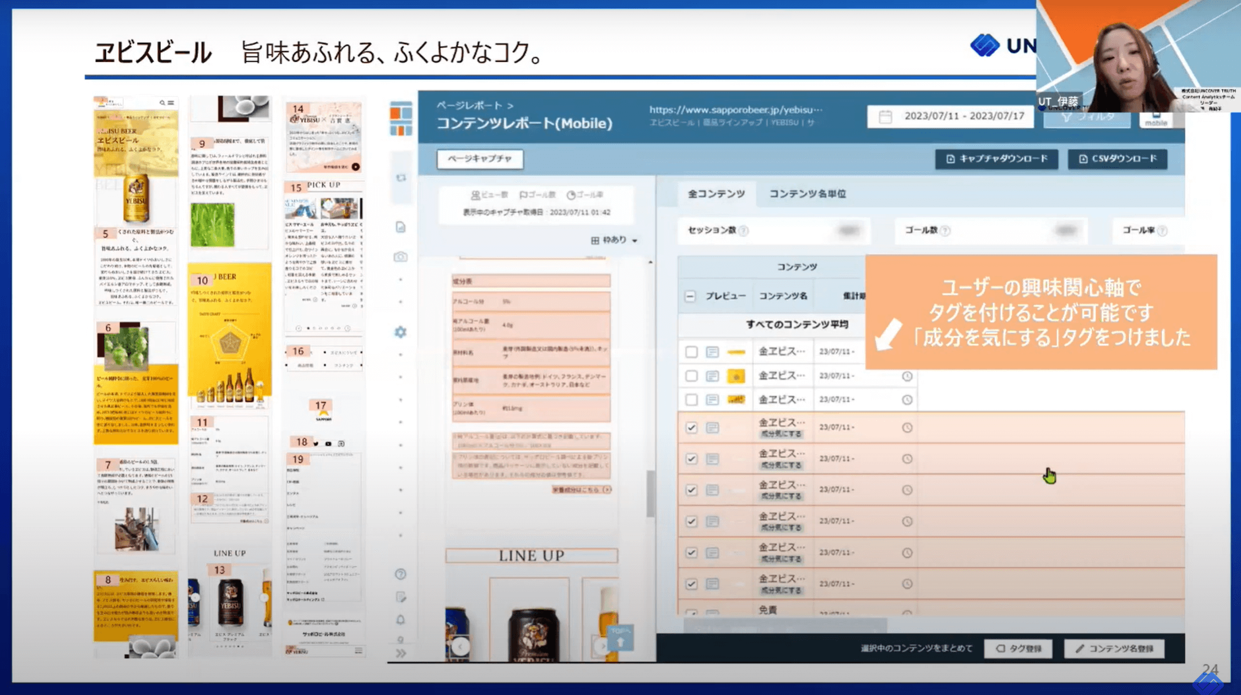Image resolution: width=1241 pixels, height=695 pixels.
Task: Open preview icon in yellow square thumbnail row
Action: click(712, 376)
